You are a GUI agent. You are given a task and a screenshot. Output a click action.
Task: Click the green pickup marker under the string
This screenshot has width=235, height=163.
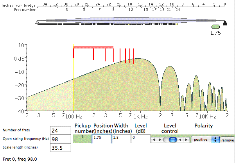click(215, 27)
